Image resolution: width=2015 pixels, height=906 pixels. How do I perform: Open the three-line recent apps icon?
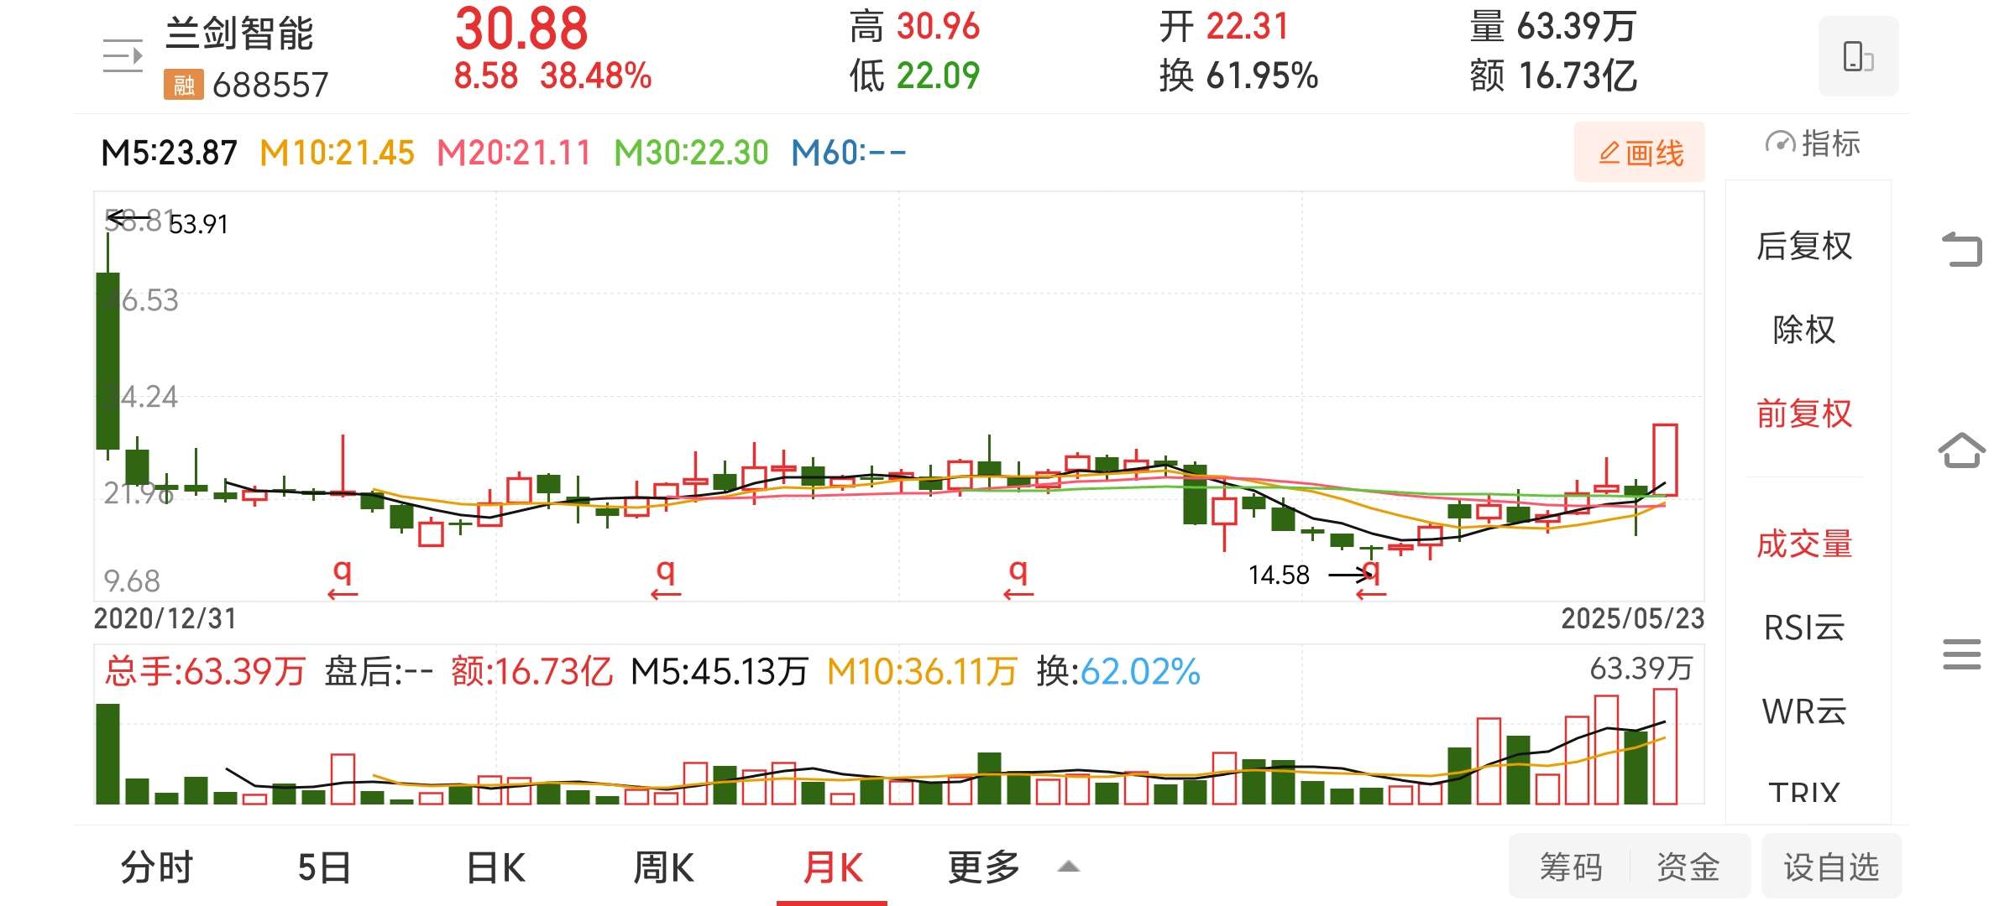[1962, 653]
